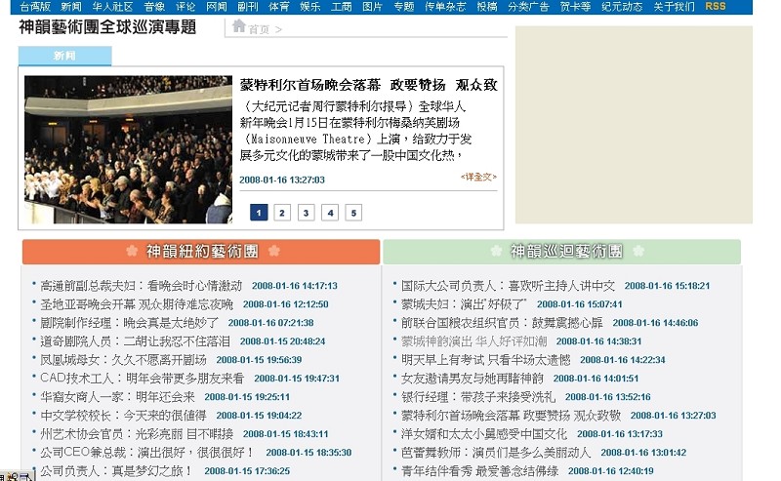Click the RSS link in top navigation
Viewport: 781px width, 481px height.
[x=716, y=6]
